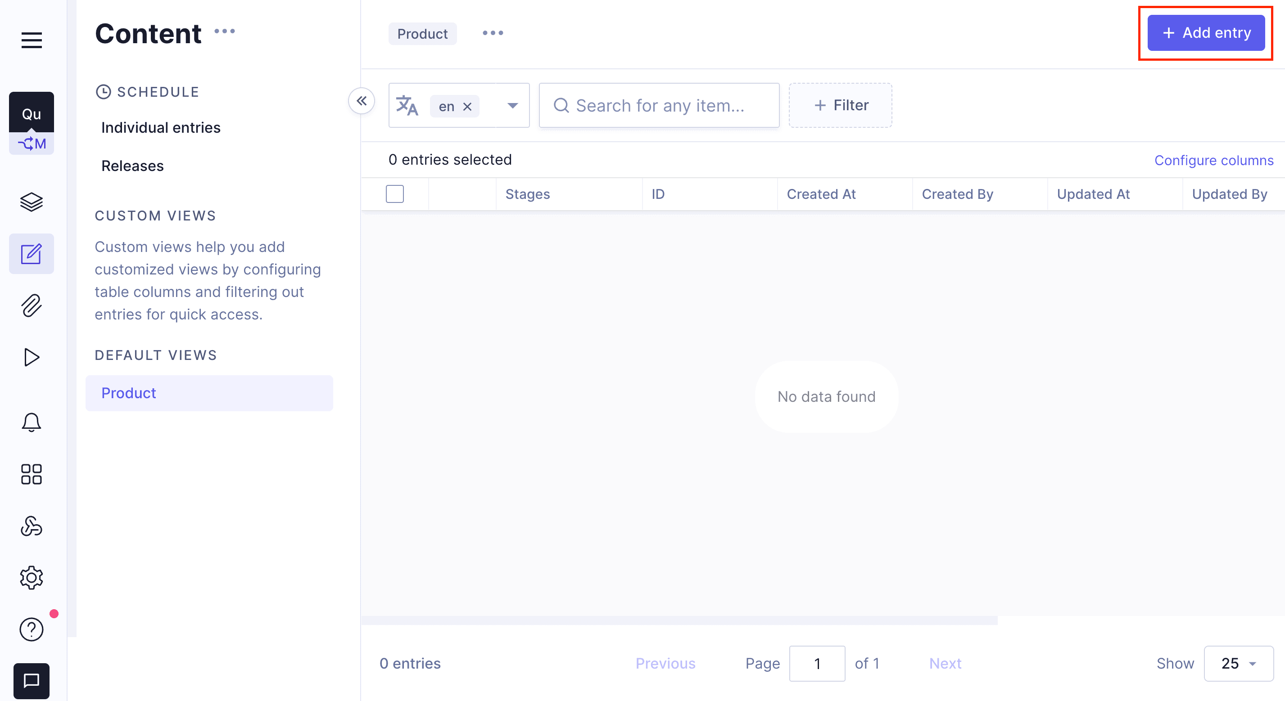1285x701 pixels.
Task: Open Project settings gear icon
Action: click(x=32, y=577)
